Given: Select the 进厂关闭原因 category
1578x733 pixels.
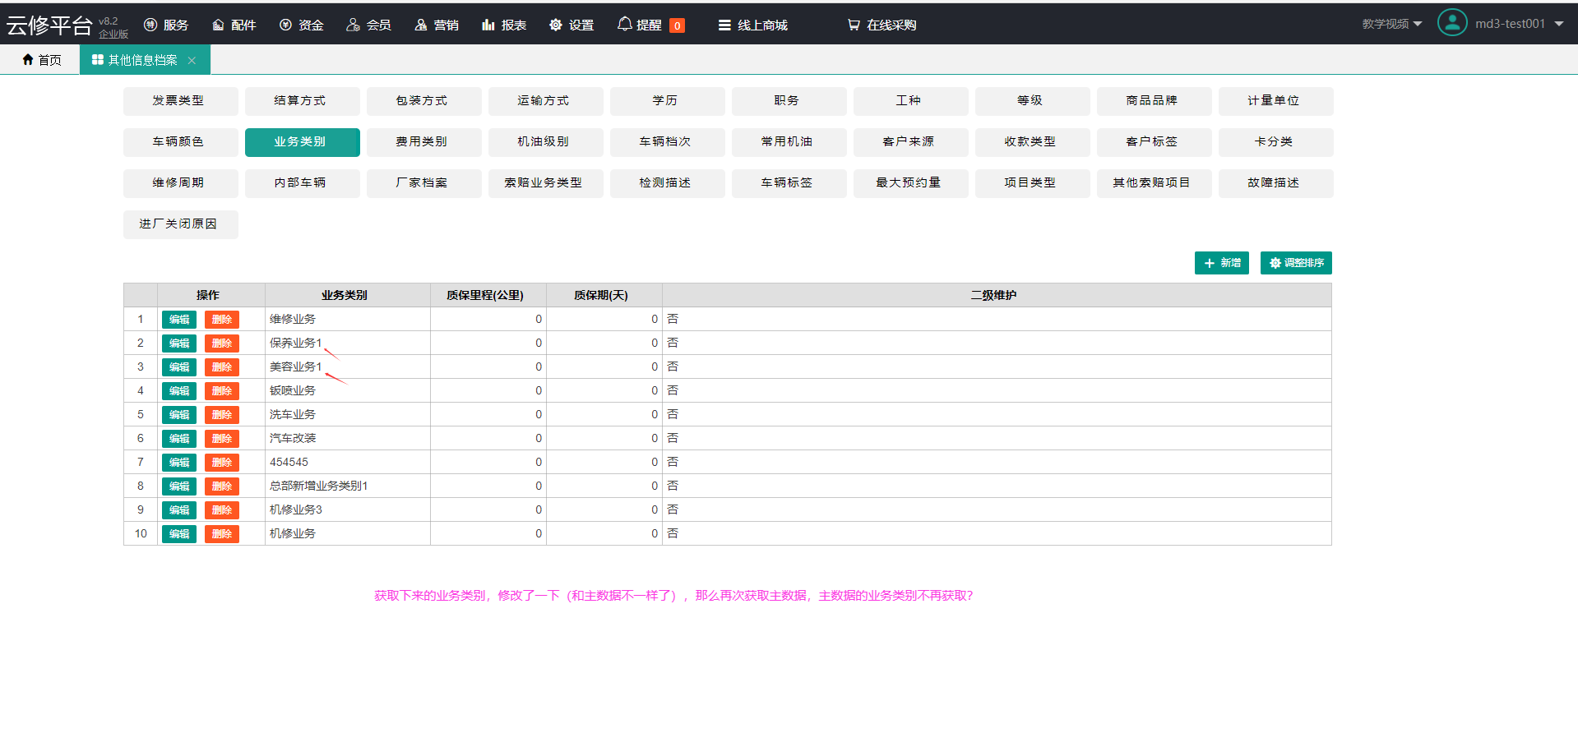Looking at the screenshot, I should click(180, 224).
